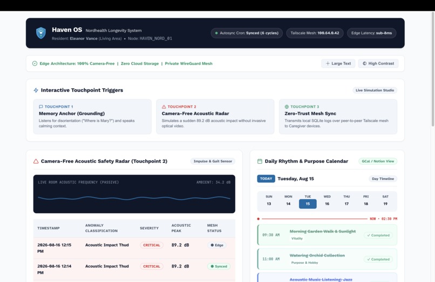435x282 pixels.
Task: Click the Edge Latency sub-8ms pill
Action: pos(371,33)
